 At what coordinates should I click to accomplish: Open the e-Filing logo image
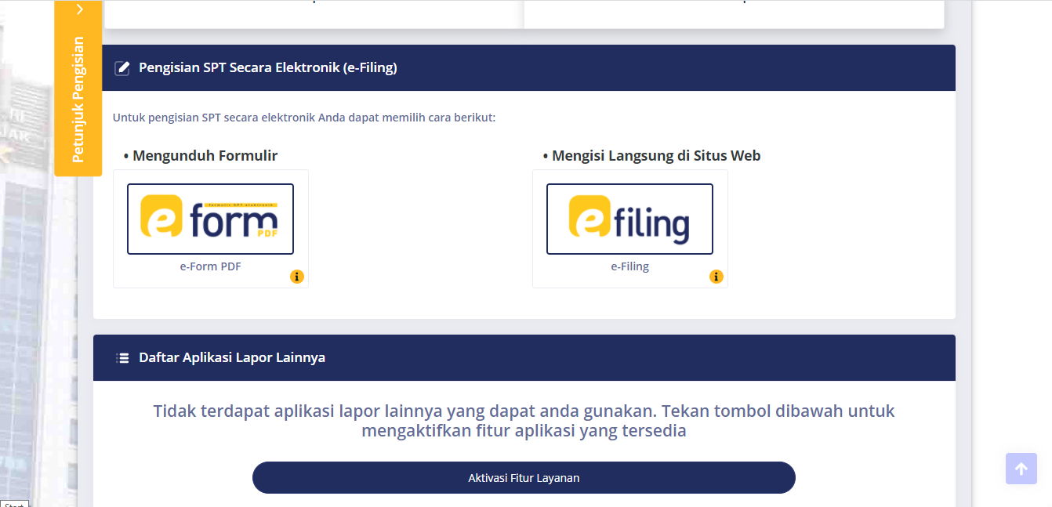click(x=629, y=219)
